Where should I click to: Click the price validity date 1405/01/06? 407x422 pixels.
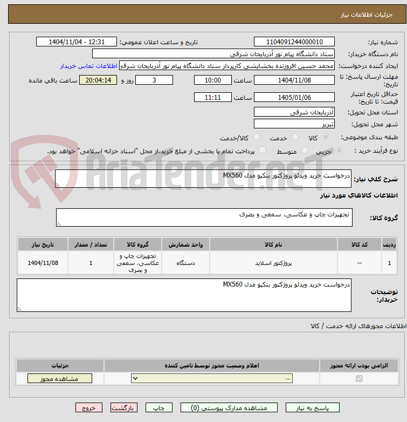(294, 98)
